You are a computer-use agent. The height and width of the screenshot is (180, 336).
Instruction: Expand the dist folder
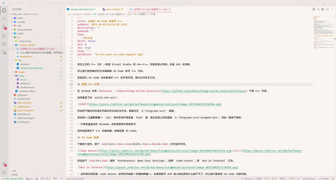pos(19,26)
